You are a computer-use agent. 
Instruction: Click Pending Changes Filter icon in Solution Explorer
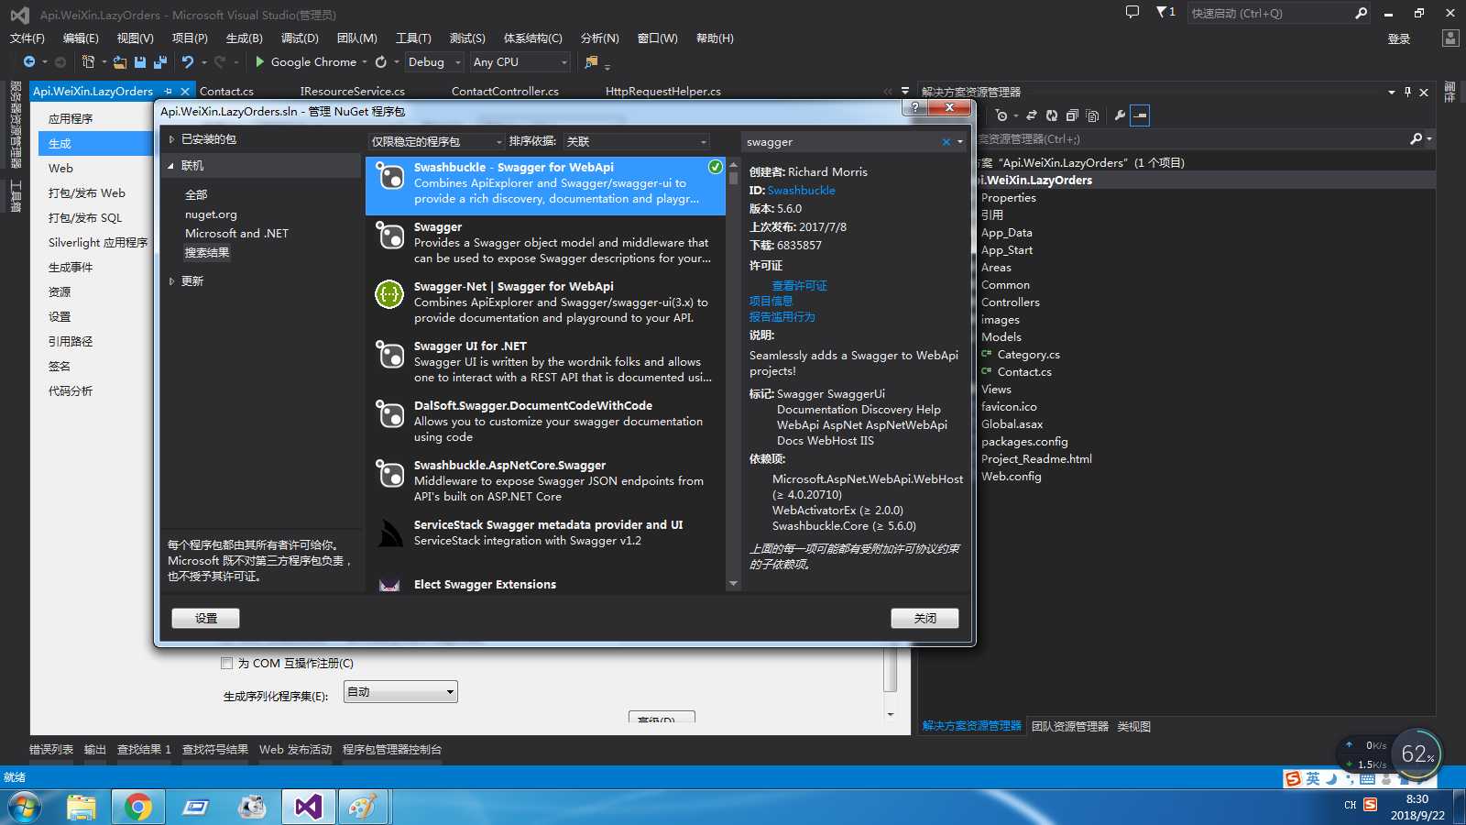pyautogui.click(x=1001, y=115)
